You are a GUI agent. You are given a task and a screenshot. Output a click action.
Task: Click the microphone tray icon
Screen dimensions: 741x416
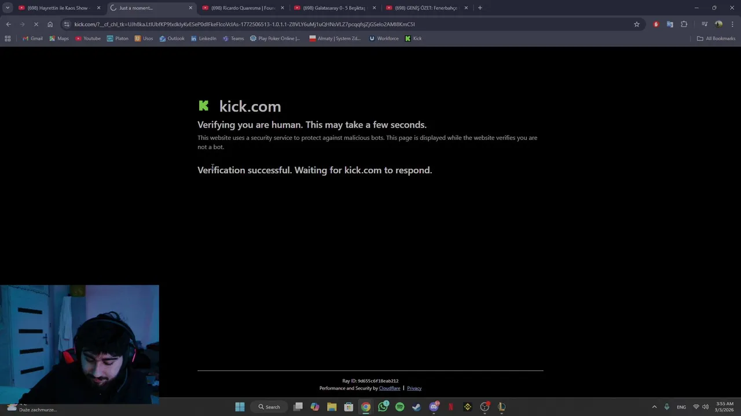point(667,407)
